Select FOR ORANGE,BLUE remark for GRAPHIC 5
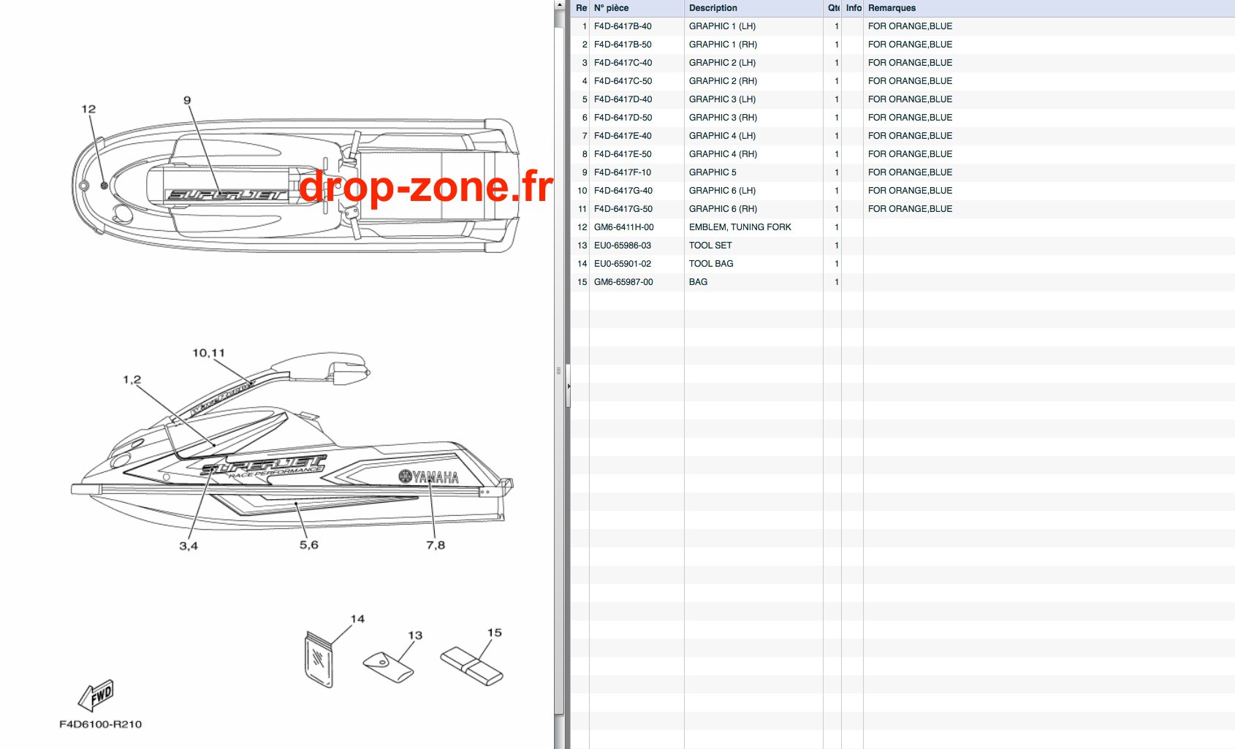 tap(910, 172)
